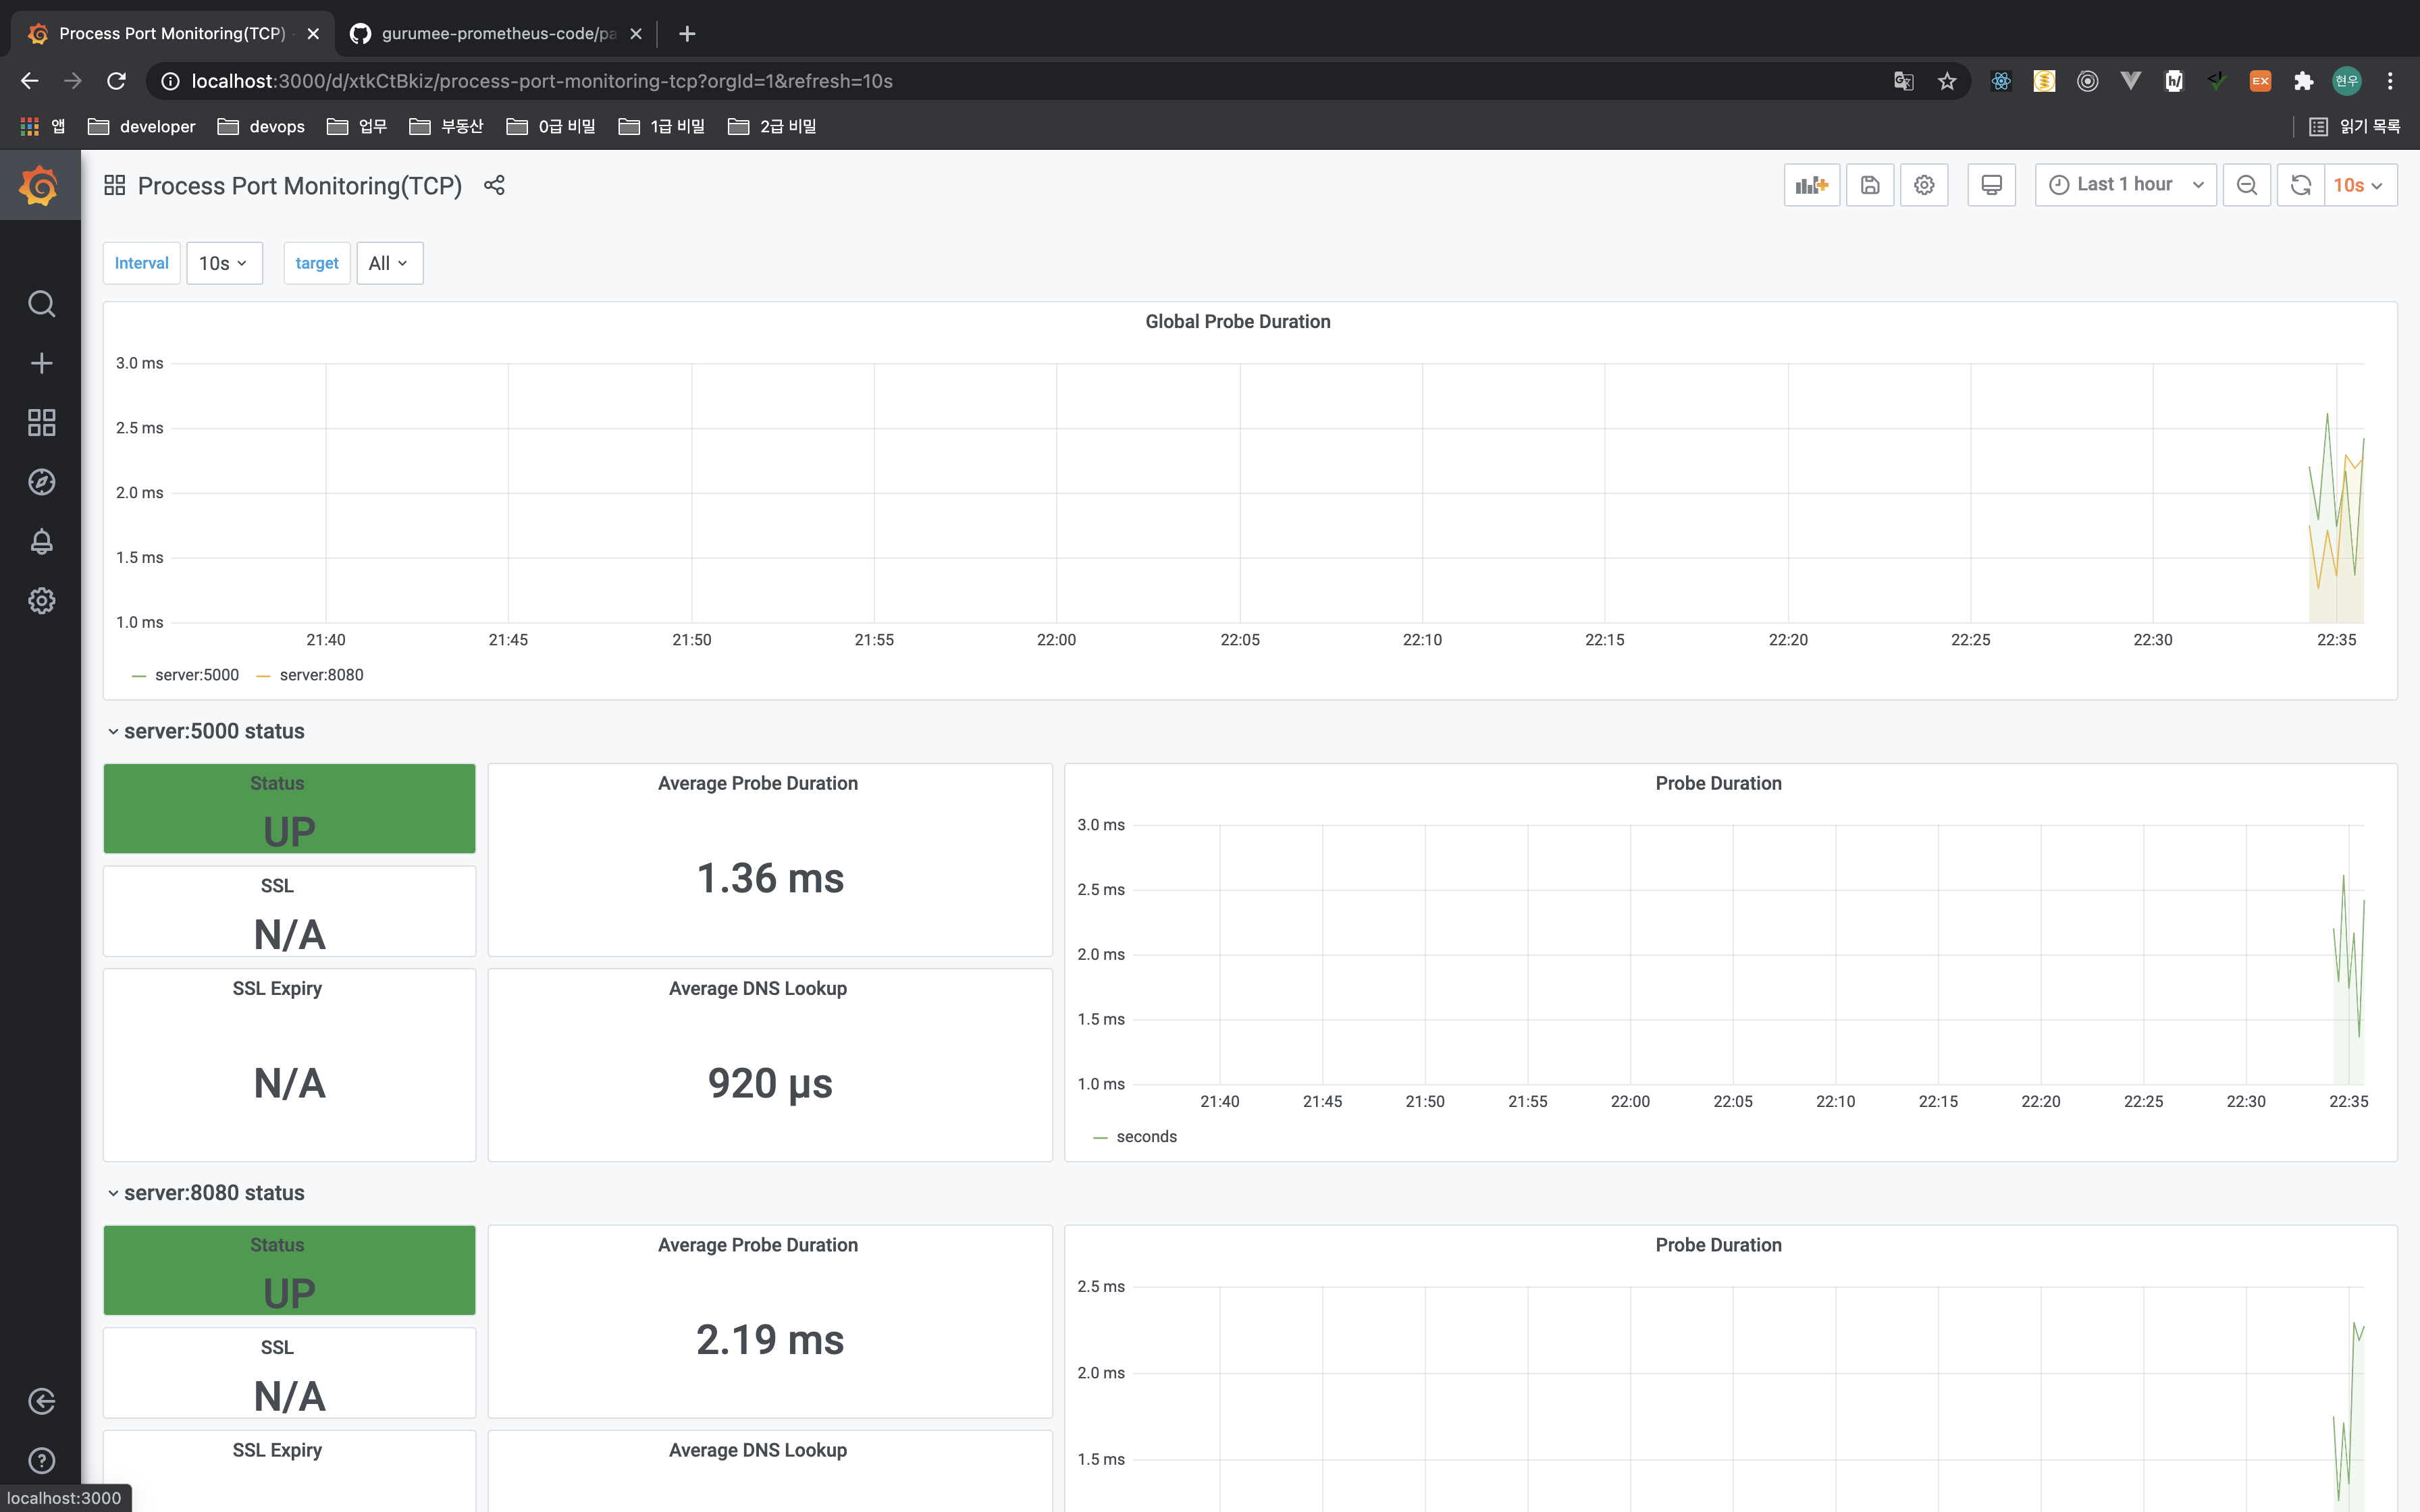Toggle server:5000 series in Global legend
Image resolution: width=2420 pixels, height=1512 pixels.
click(196, 675)
